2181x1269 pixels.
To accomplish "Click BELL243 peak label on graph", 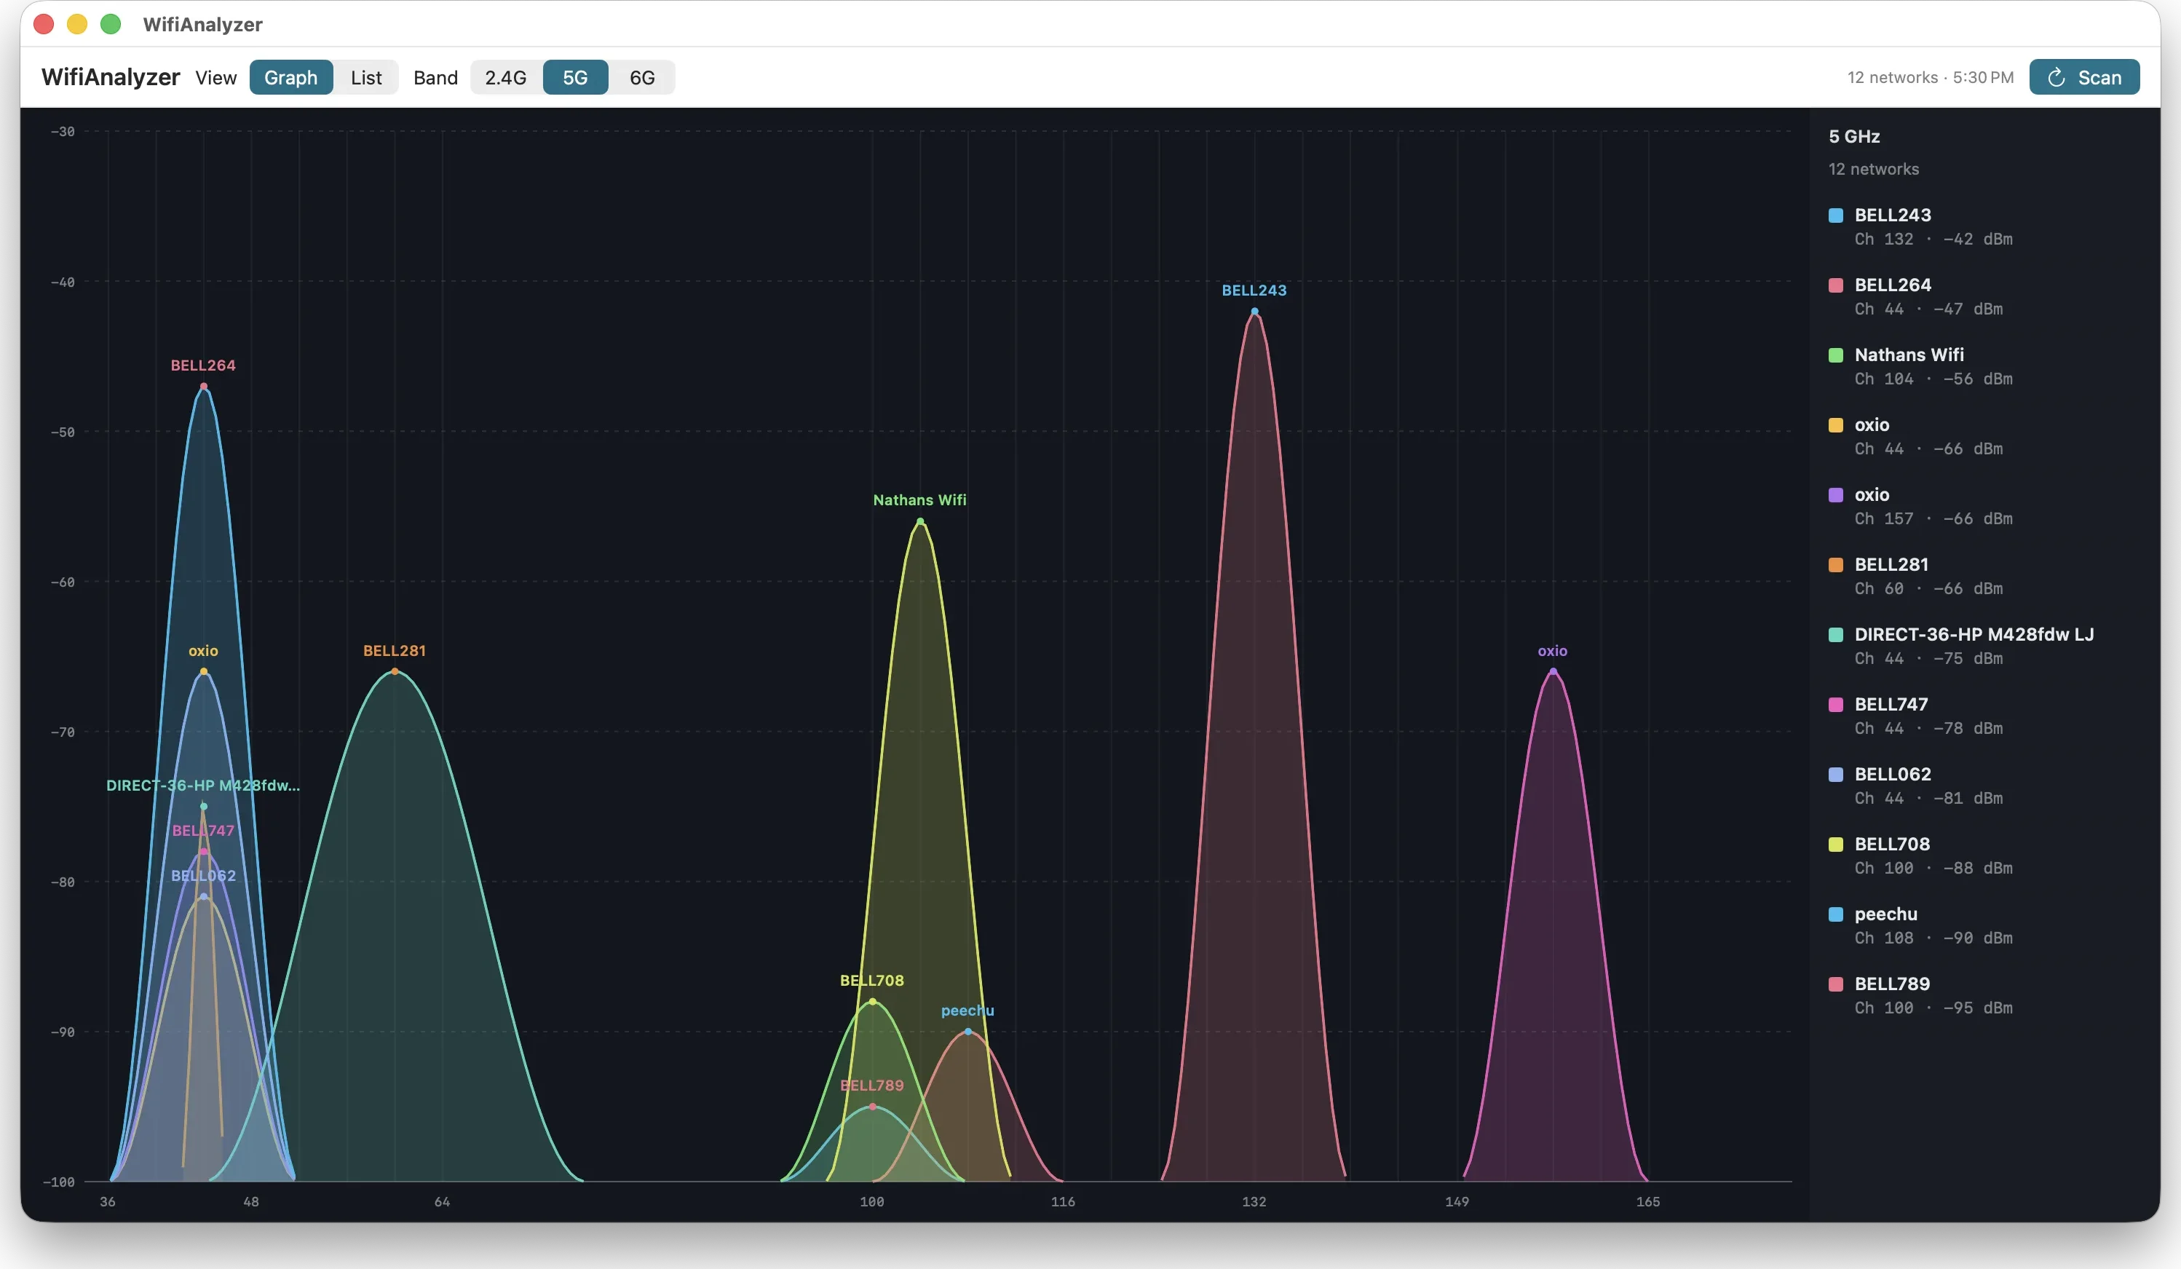I will click(1254, 290).
